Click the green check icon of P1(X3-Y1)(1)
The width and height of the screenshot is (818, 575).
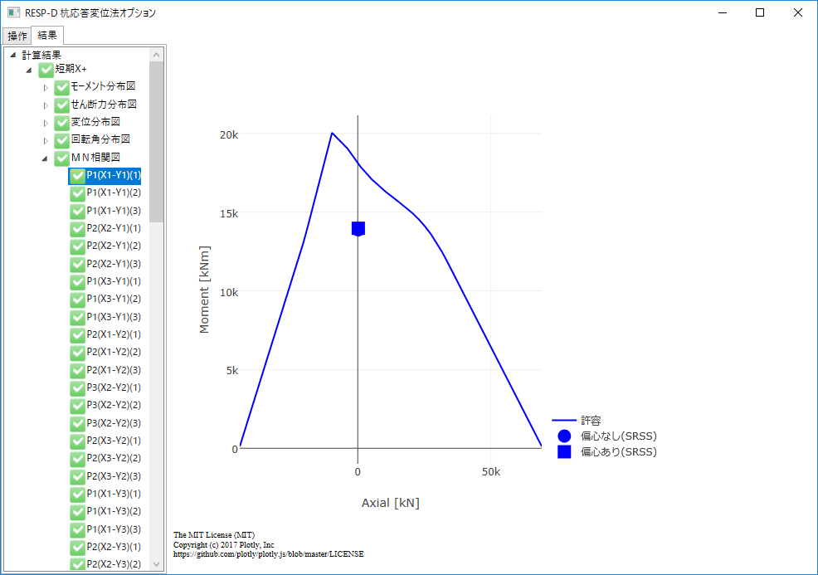pos(77,282)
